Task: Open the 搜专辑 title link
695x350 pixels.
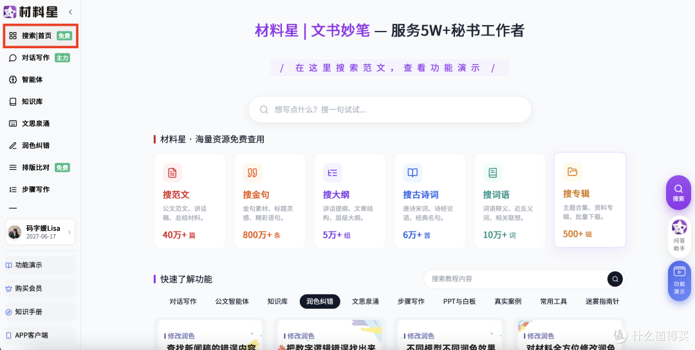Action: tap(576, 194)
